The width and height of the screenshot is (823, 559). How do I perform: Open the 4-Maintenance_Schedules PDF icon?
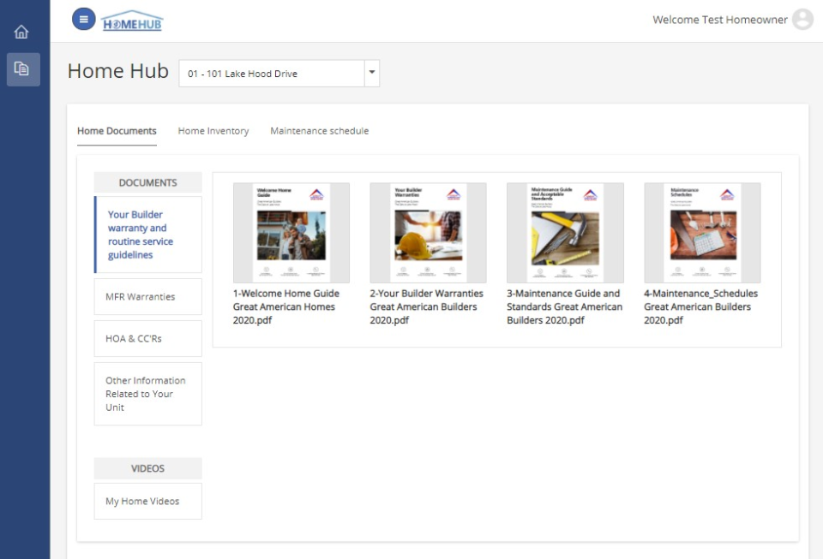[x=702, y=229]
